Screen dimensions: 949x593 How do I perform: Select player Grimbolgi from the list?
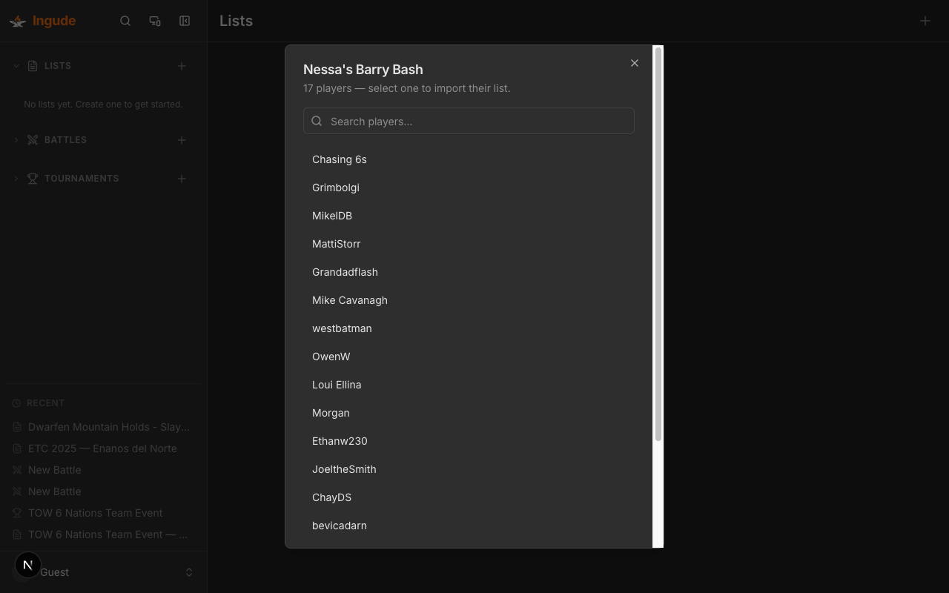pyautogui.click(x=336, y=188)
